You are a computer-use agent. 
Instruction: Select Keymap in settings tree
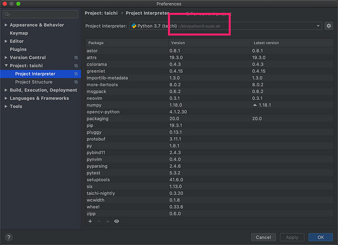click(19, 33)
